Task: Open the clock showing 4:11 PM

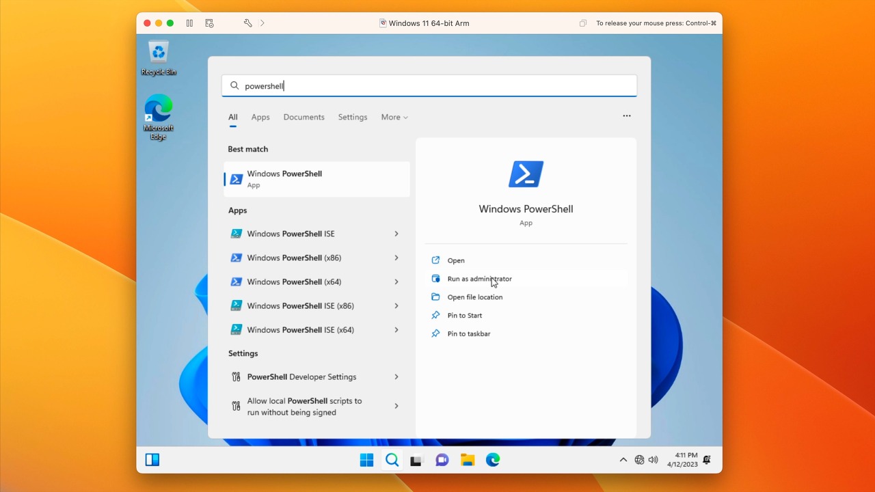Action: click(682, 460)
